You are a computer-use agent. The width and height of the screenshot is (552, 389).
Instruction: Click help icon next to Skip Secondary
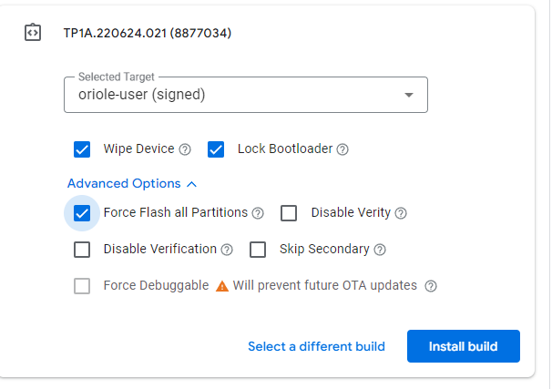[x=380, y=250]
